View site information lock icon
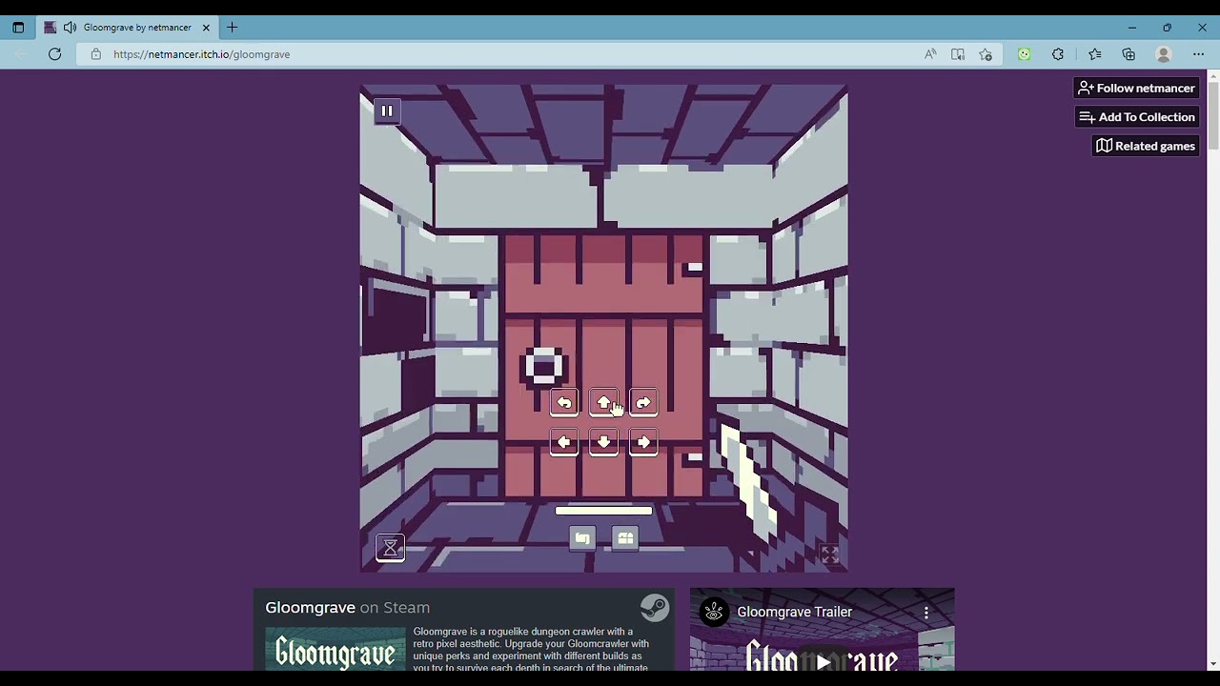The width and height of the screenshot is (1220, 686). pos(95,54)
